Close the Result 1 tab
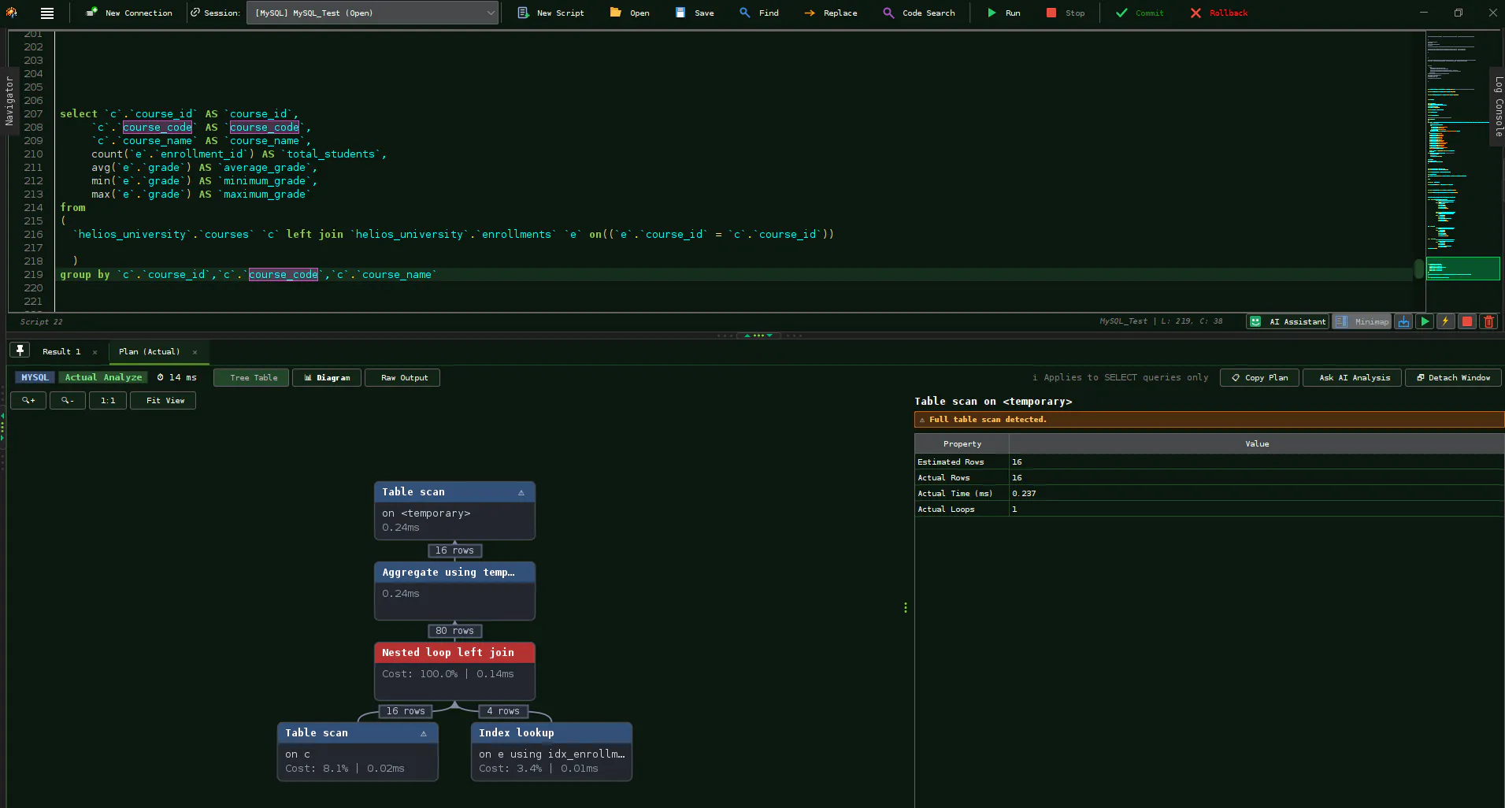Image resolution: width=1505 pixels, height=808 pixels. click(95, 352)
